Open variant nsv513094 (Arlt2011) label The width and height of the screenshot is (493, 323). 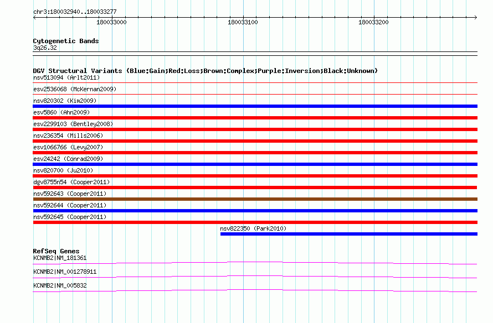[66, 77]
